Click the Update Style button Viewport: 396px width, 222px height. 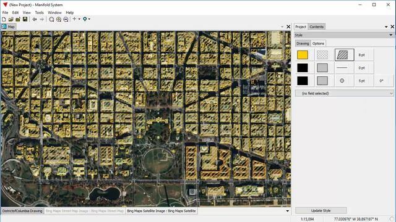321,211
